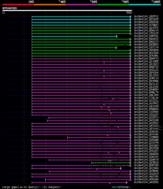The height and width of the screenshot is (189, 163).
Task: Click the UniRef100_B9P3G5 label
Action: pyautogui.click(x=146, y=166)
